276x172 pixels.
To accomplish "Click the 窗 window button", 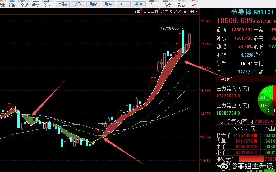I will click(x=186, y=11).
